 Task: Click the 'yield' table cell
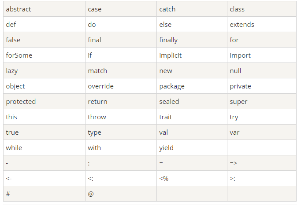[x=192, y=148]
